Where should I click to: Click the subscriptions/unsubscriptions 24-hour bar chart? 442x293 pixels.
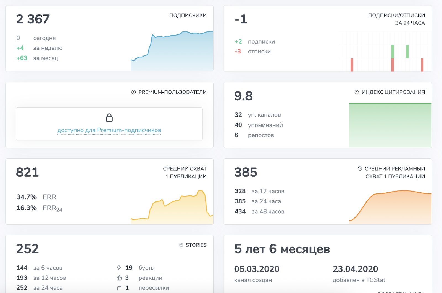387,52
